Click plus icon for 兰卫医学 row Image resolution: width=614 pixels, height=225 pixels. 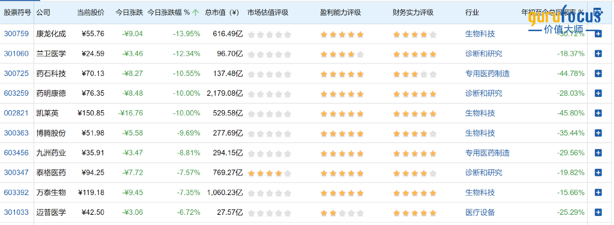[598, 53]
